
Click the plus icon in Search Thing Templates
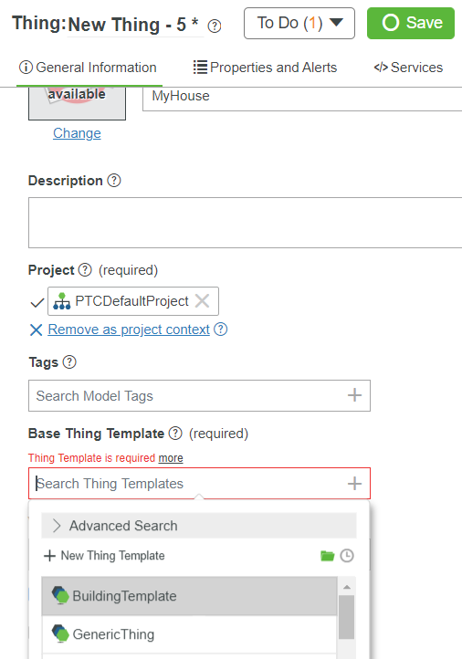click(354, 484)
